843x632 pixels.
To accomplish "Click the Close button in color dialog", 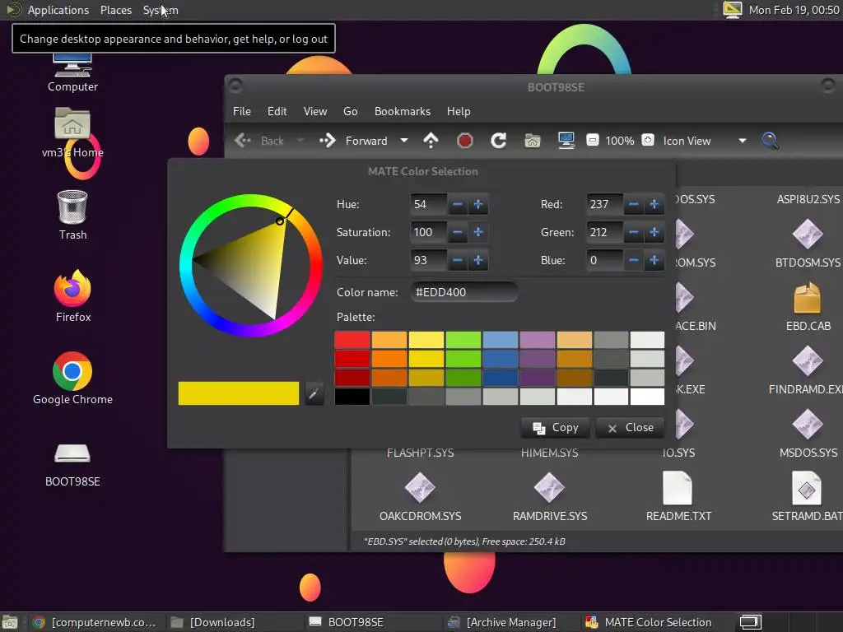I will coord(630,428).
